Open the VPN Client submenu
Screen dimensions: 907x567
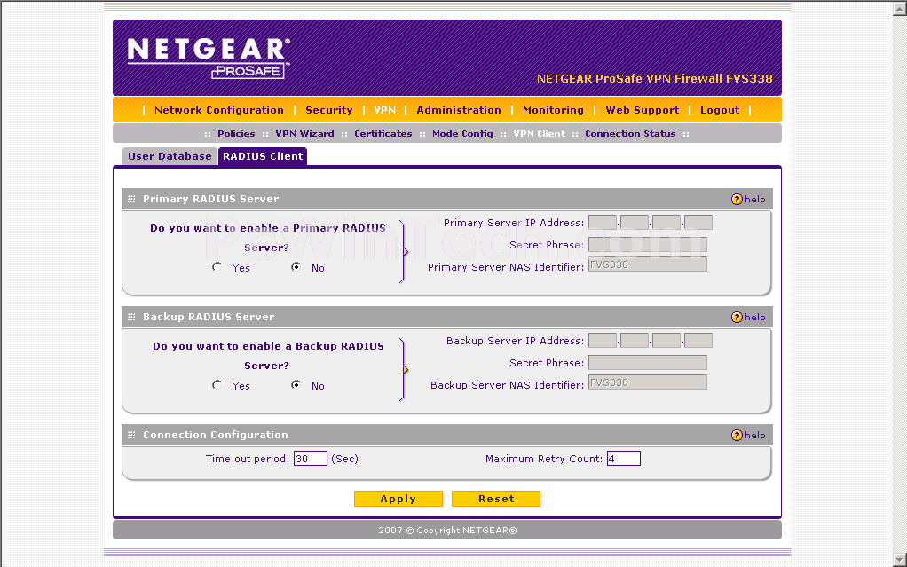tap(539, 134)
